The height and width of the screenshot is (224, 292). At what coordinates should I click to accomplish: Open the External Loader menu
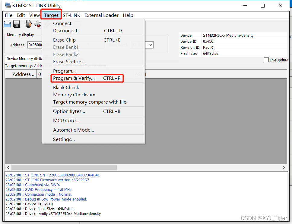101,15
